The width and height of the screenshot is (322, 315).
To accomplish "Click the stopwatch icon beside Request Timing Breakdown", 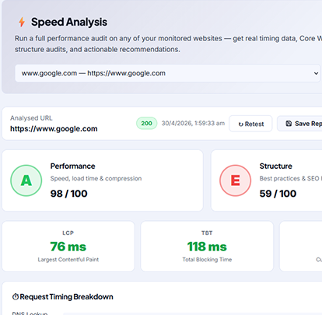I will [16, 297].
